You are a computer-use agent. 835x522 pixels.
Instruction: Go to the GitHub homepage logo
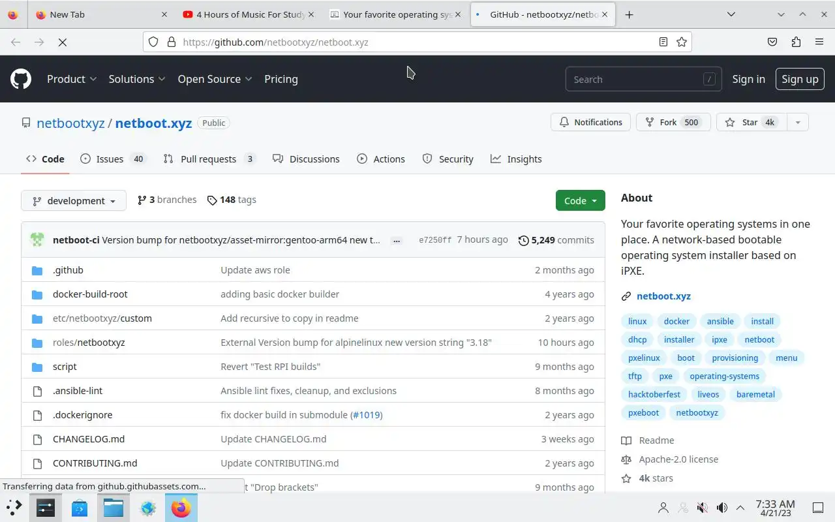pyautogui.click(x=21, y=79)
